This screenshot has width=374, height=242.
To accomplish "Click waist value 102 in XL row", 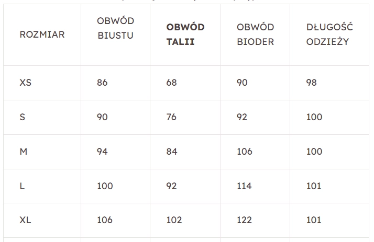I will click(174, 221).
